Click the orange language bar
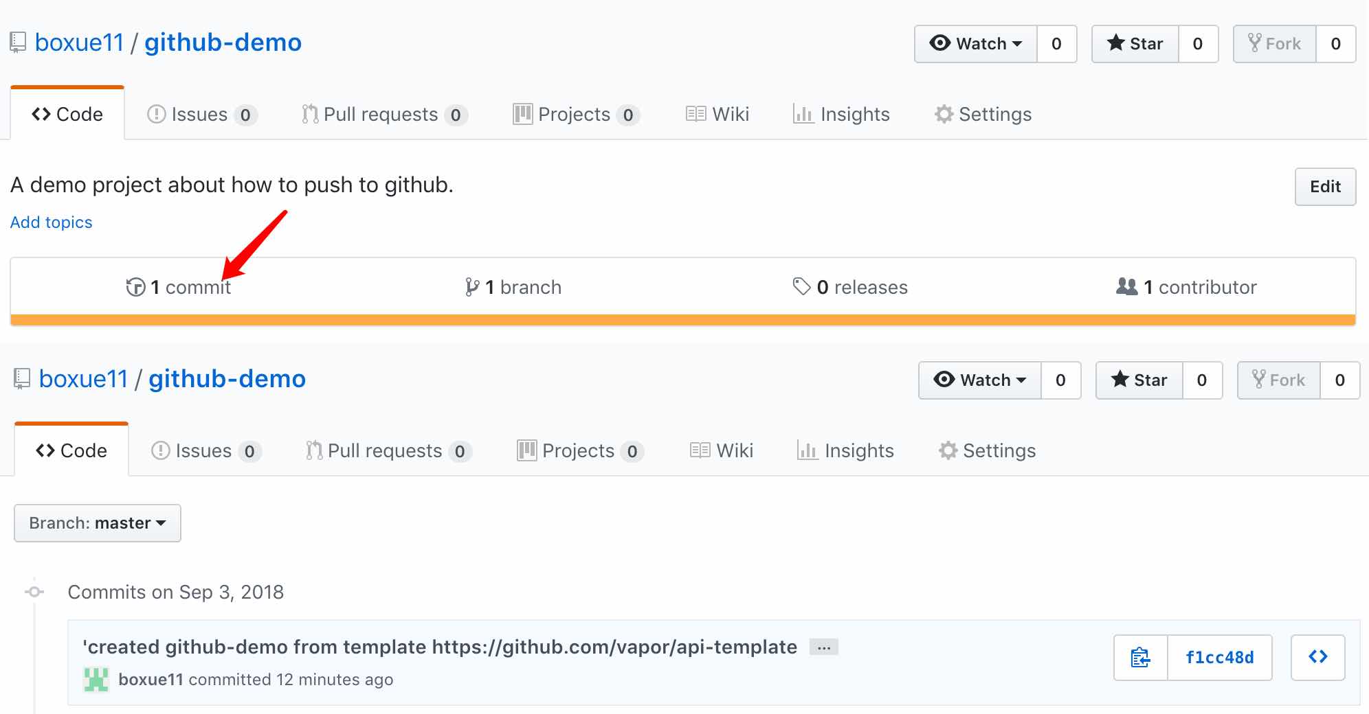This screenshot has height=714, width=1369. coord(683,320)
